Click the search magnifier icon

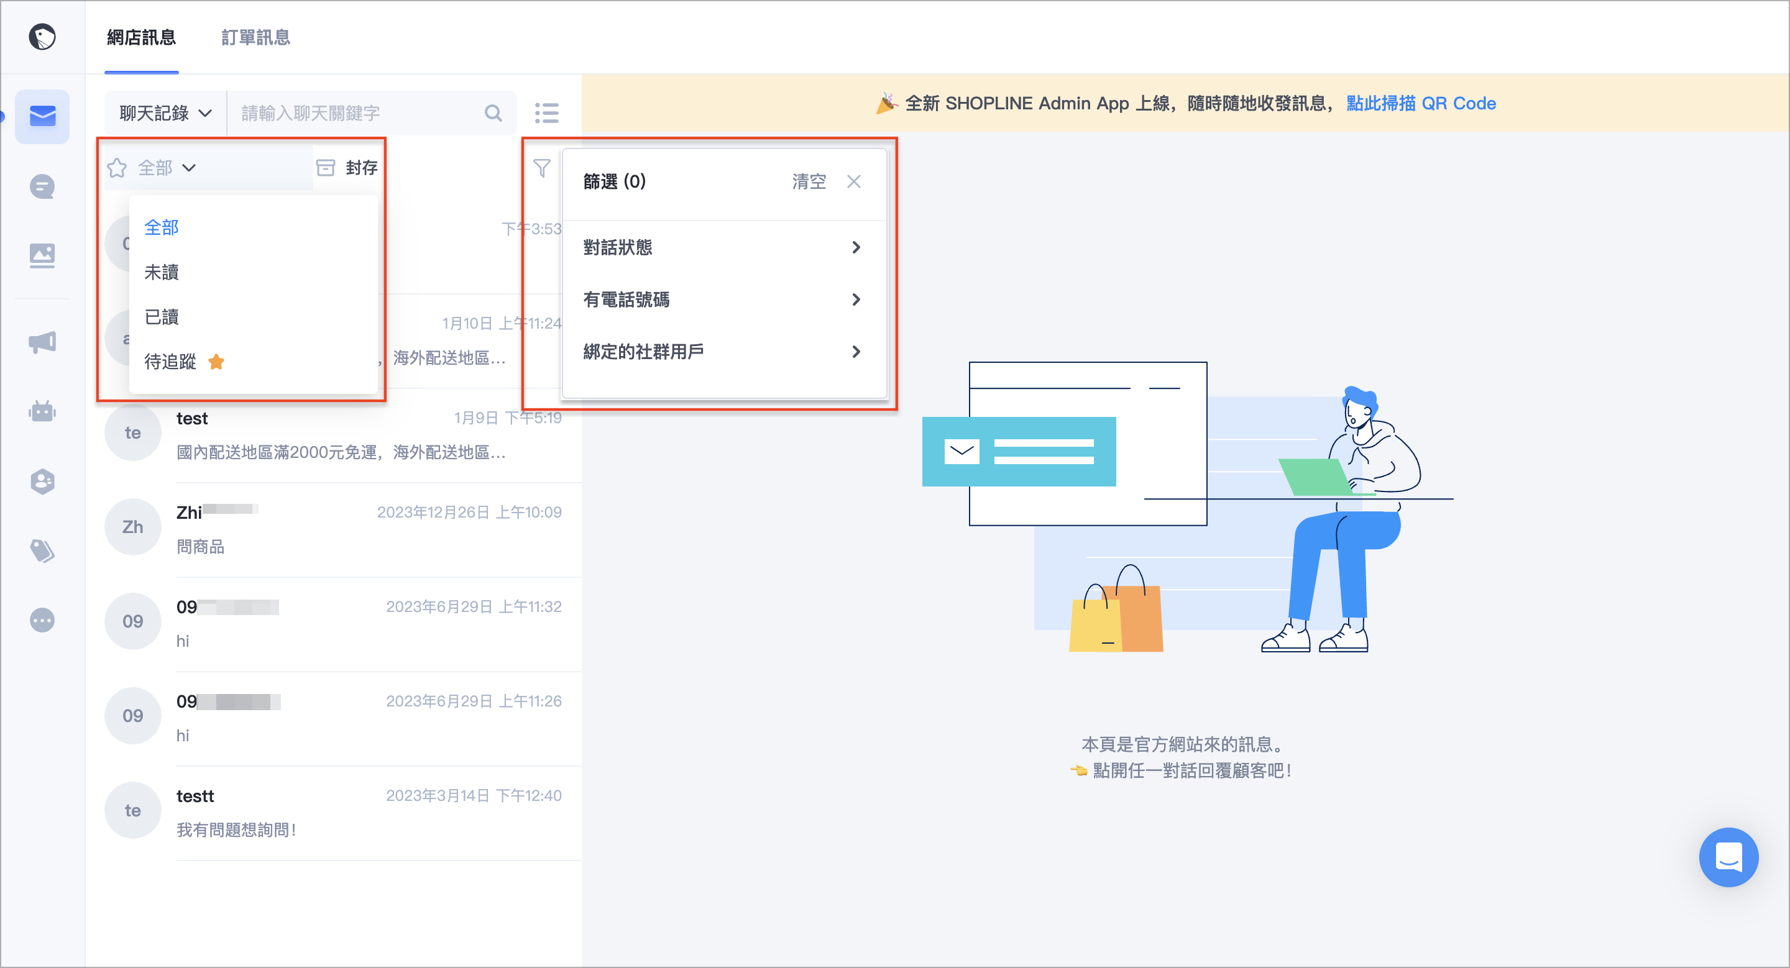[493, 112]
